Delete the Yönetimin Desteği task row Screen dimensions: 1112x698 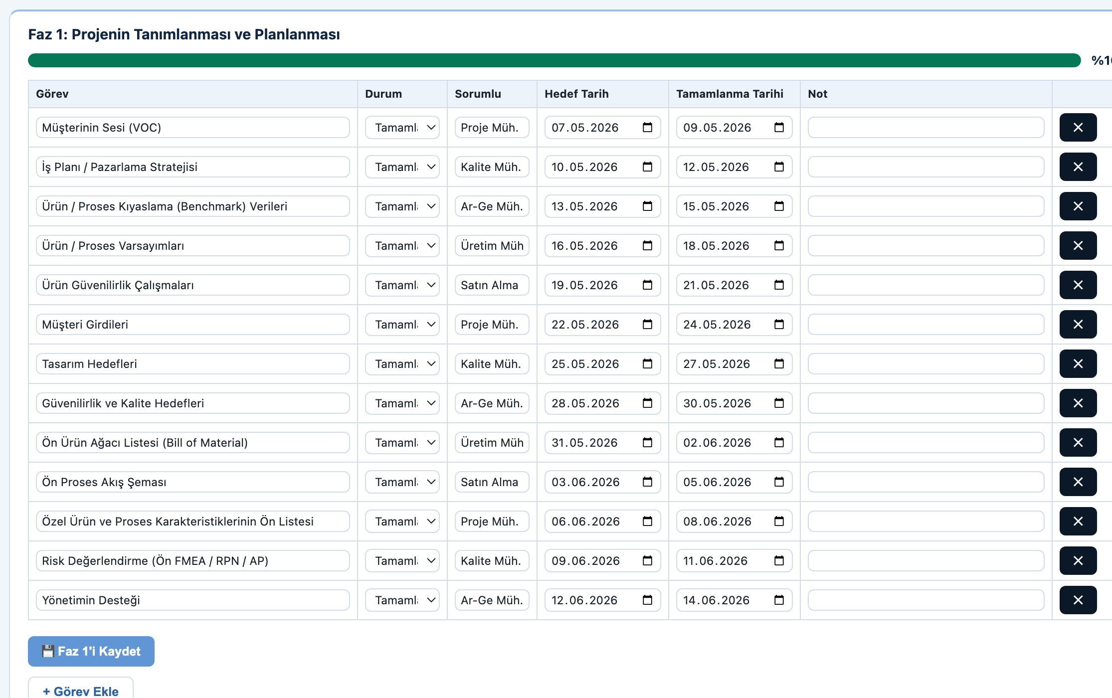click(x=1078, y=600)
